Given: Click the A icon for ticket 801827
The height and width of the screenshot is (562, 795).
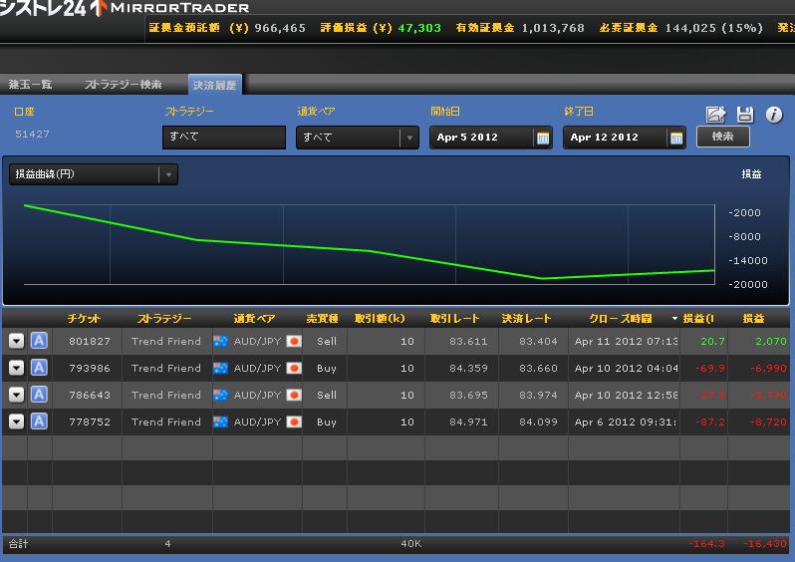Looking at the screenshot, I should point(39,341).
